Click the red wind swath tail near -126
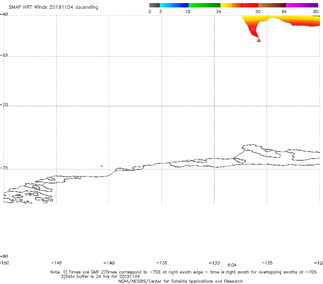 click(x=254, y=32)
